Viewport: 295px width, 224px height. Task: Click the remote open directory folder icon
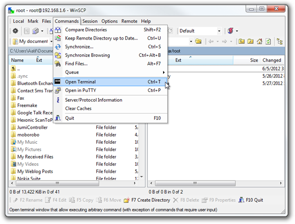pyautogui.click(x=198, y=41)
